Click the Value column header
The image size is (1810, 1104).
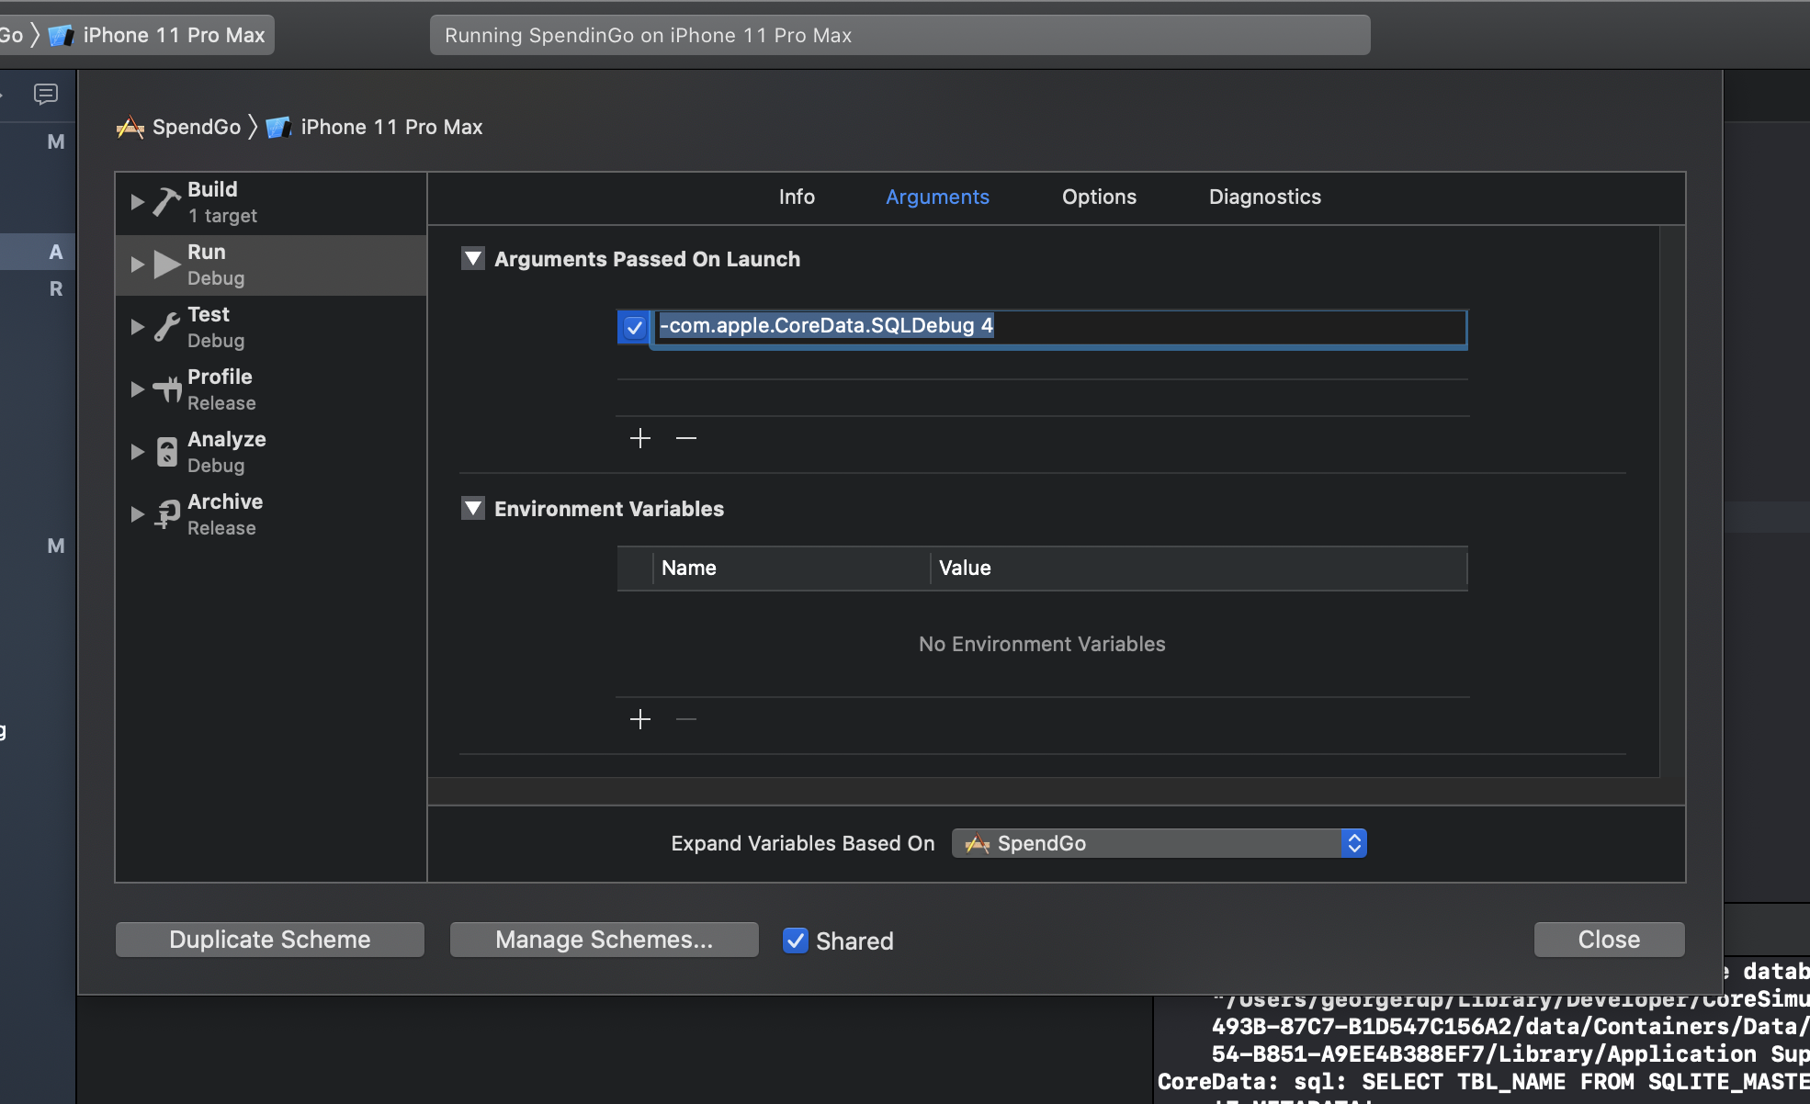pyautogui.click(x=1199, y=568)
